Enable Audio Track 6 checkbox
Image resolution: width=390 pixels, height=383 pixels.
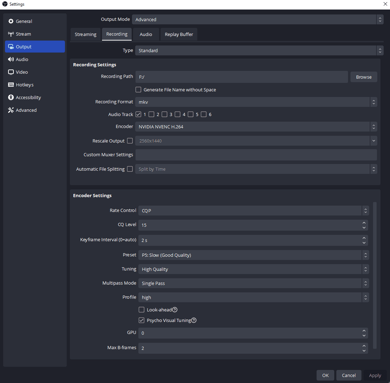tap(203, 114)
